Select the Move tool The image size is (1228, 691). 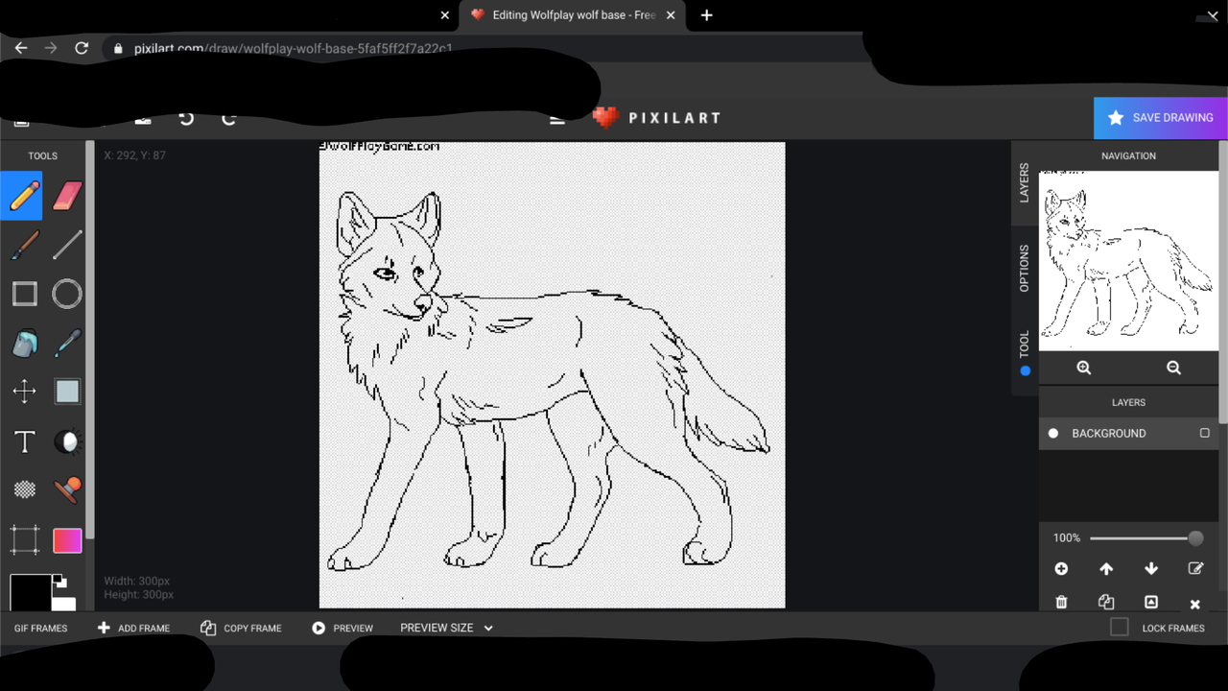(x=24, y=391)
